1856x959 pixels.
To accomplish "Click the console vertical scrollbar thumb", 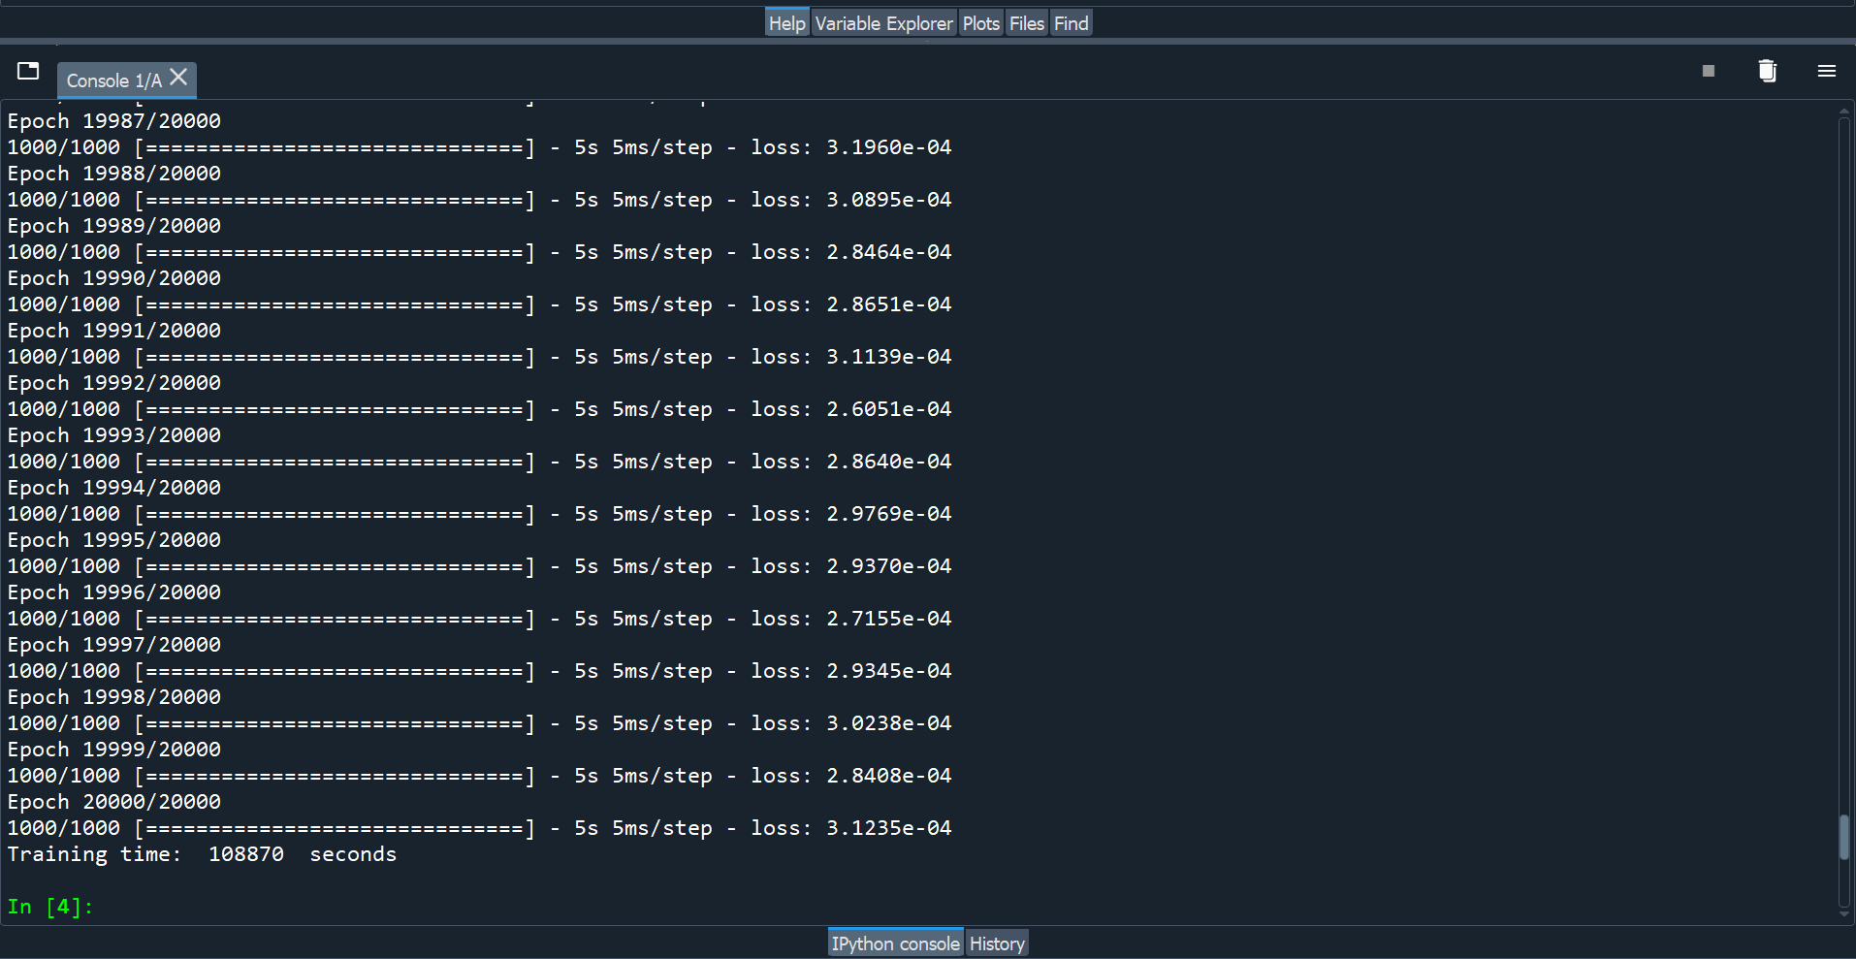I will [x=1843, y=837].
